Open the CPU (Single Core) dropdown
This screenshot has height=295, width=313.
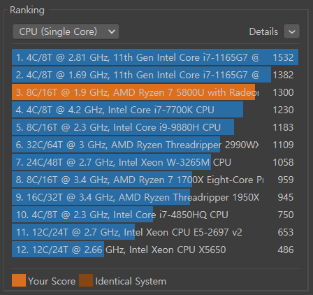pos(66,31)
